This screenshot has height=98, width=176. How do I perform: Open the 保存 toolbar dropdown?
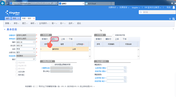[x=16, y=23]
